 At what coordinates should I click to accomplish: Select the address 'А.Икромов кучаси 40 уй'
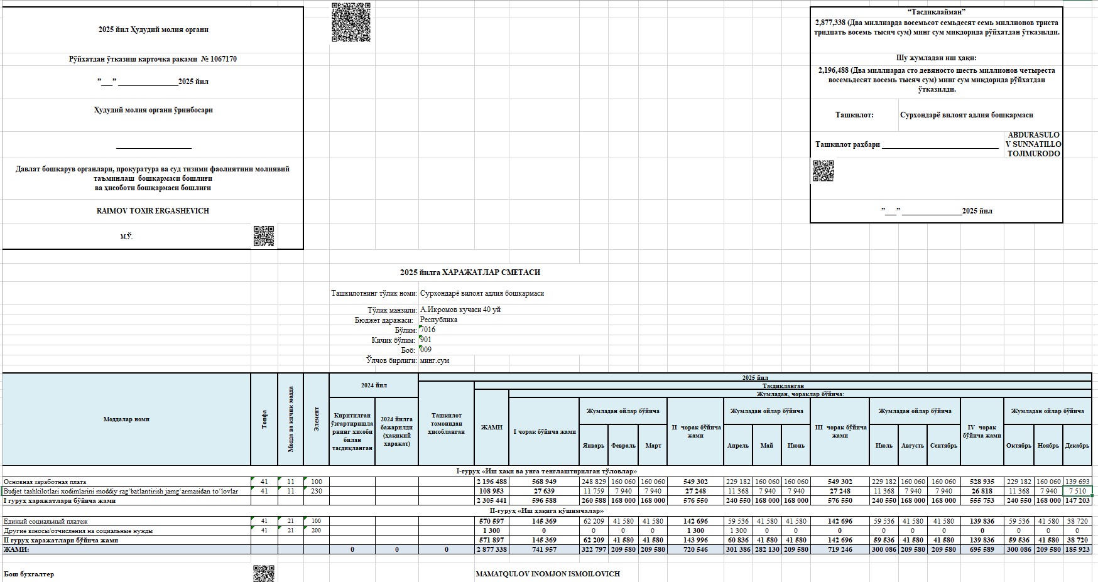pyautogui.click(x=460, y=310)
